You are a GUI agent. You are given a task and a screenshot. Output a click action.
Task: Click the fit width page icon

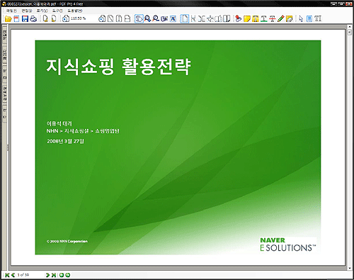pos(119,18)
